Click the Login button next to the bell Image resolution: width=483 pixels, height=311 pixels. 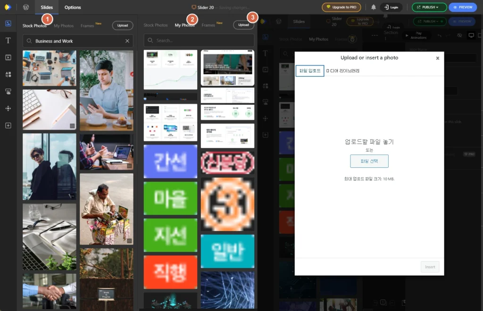click(391, 7)
